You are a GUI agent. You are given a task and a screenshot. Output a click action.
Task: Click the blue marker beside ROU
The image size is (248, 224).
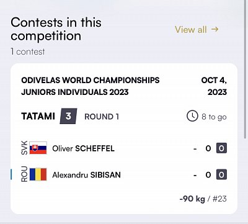pos(11,174)
